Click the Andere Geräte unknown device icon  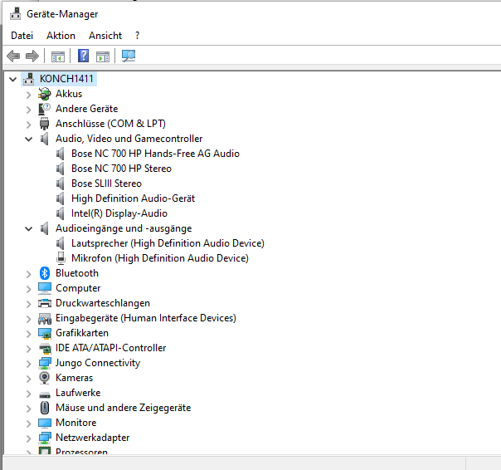pyautogui.click(x=45, y=109)
